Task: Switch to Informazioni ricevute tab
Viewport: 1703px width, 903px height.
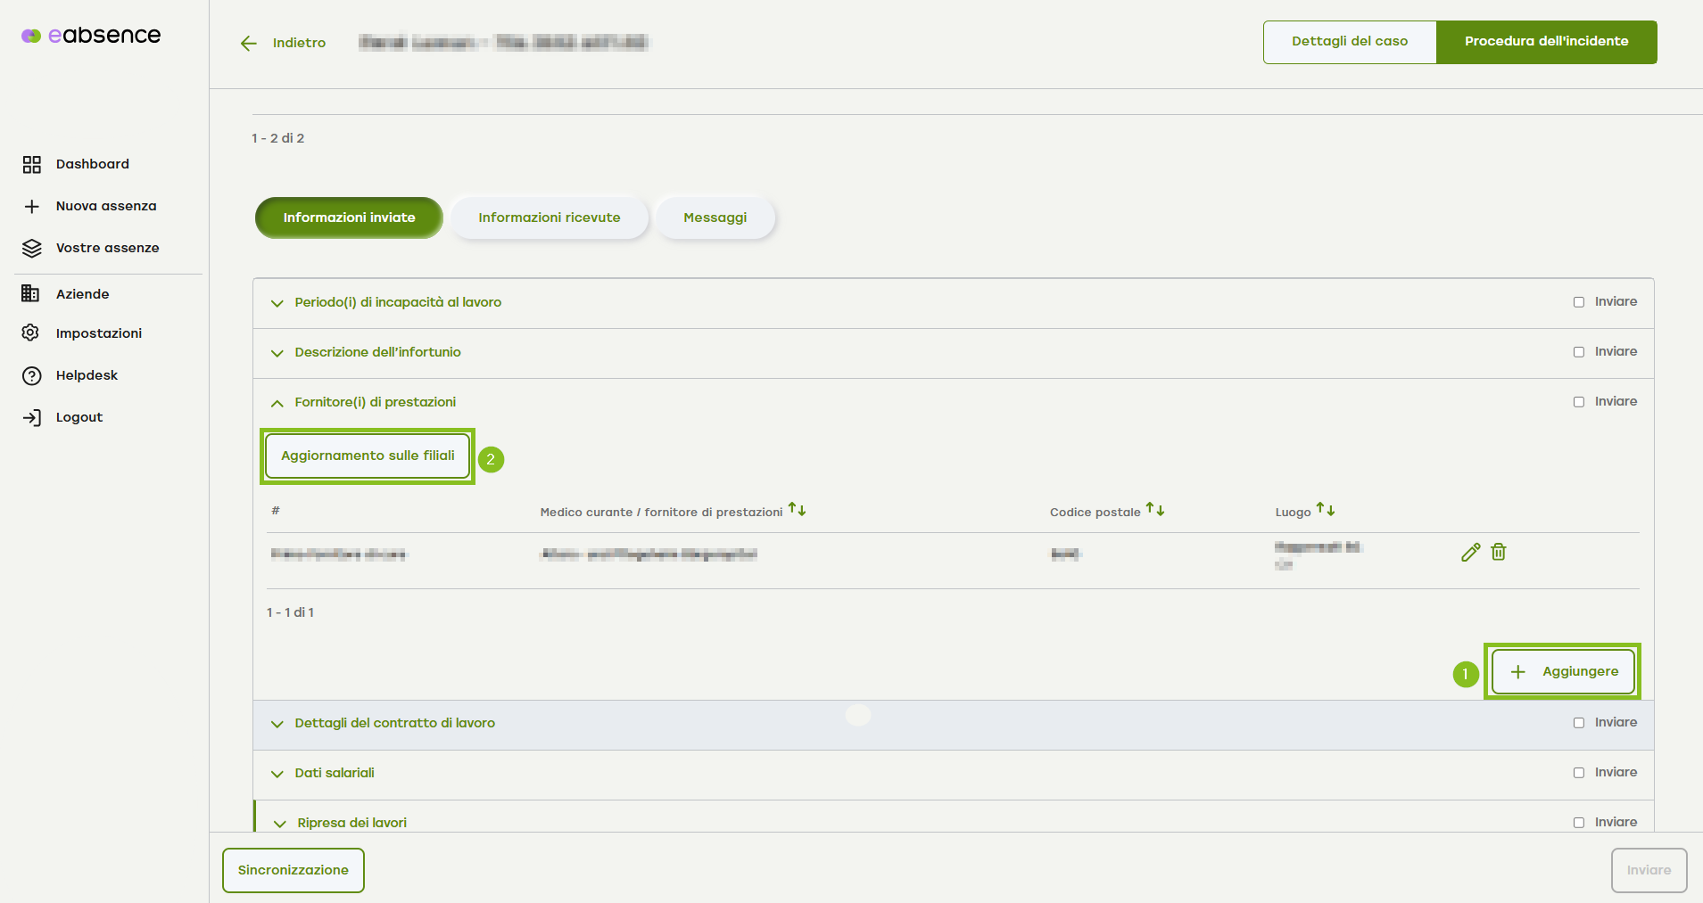Action: pos(549,218)
